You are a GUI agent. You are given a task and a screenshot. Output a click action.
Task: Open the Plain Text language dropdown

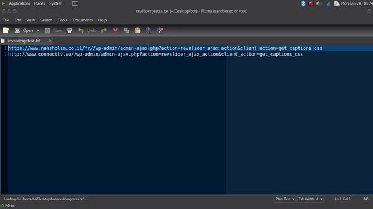point(285,199)
